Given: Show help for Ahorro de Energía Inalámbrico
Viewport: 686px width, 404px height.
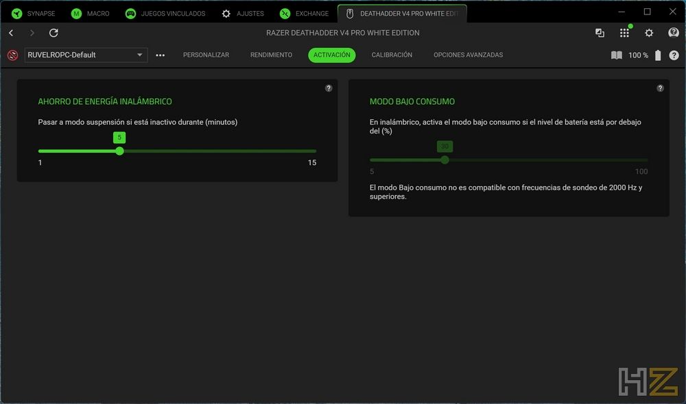Looking at the screenshot, I should coord(329,88).
